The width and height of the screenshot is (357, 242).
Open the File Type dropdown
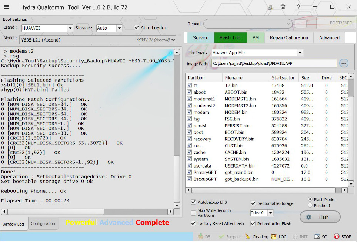(300, 53)
